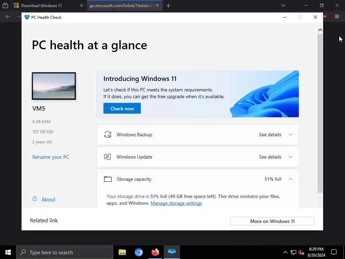The image size is (345, 259).
Task: Click See details text for Windows Backup
Action: pyautogui.click(x=270, y=135)
